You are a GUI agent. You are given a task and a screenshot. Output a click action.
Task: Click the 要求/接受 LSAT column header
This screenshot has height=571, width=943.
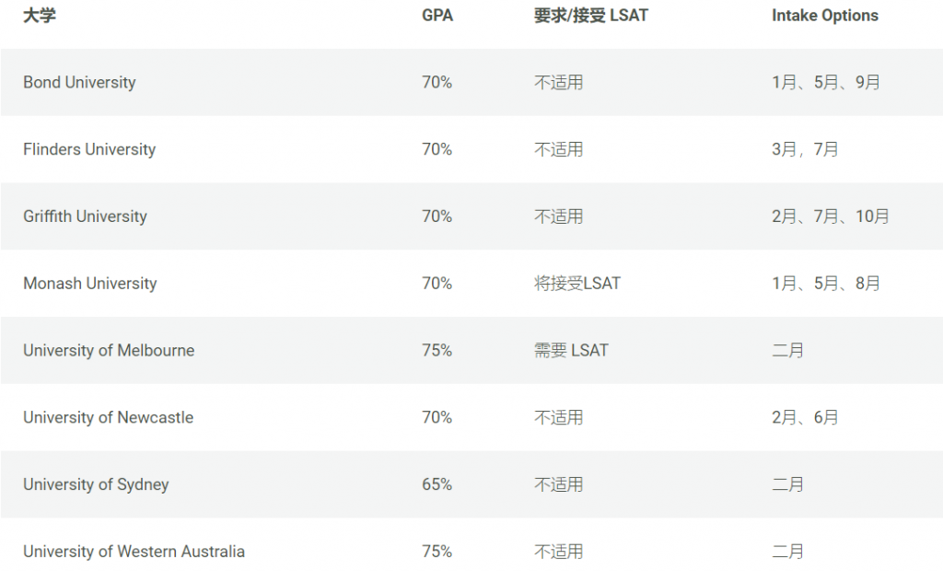tap(591, 16)
